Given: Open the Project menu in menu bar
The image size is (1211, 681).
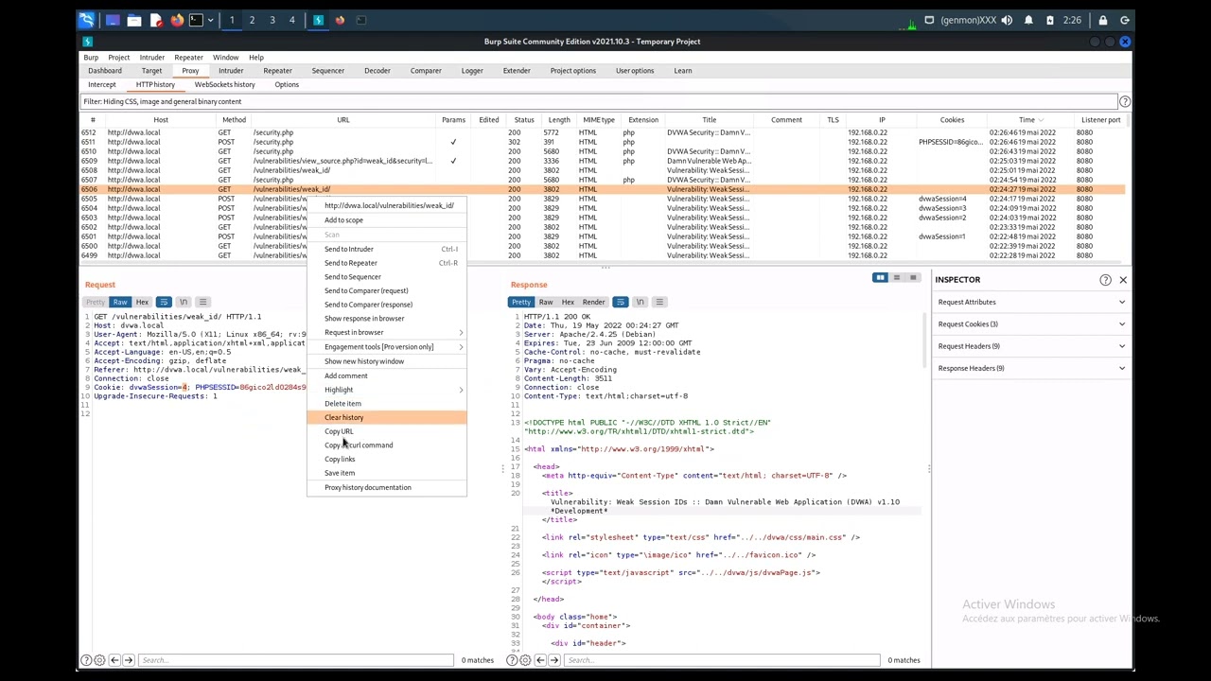Looking at the screenshot, I should coord(118,58).
